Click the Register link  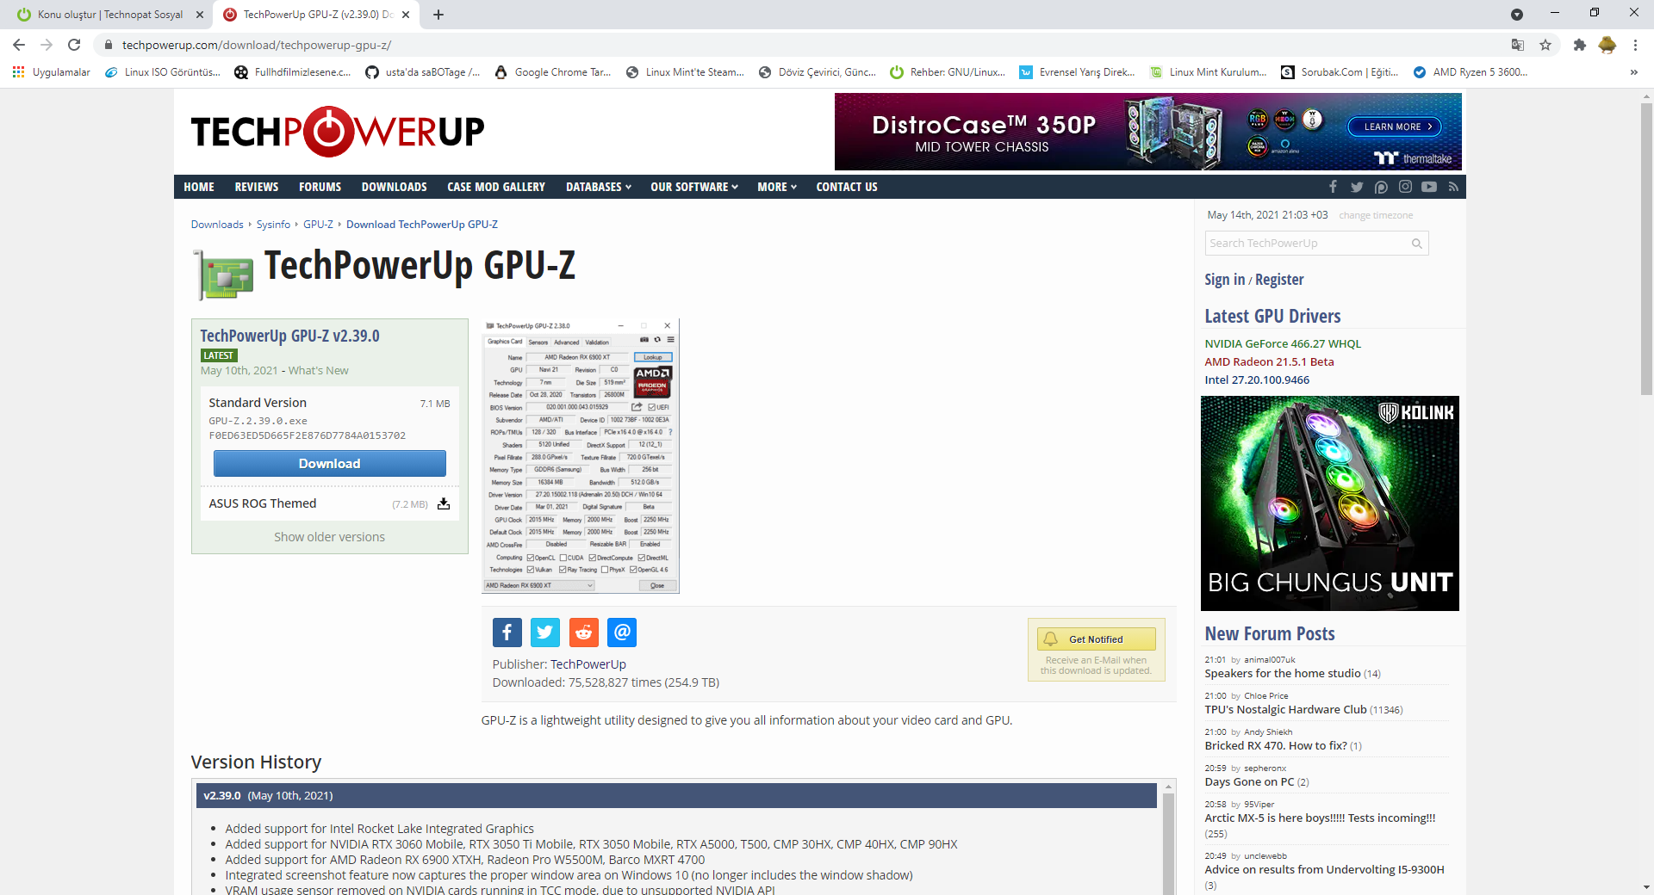(x=1279, y=280)
